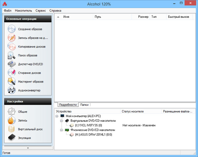Open the Сервис menu
This screenshot has height=157, width=198.
click(x=41, y=11)
